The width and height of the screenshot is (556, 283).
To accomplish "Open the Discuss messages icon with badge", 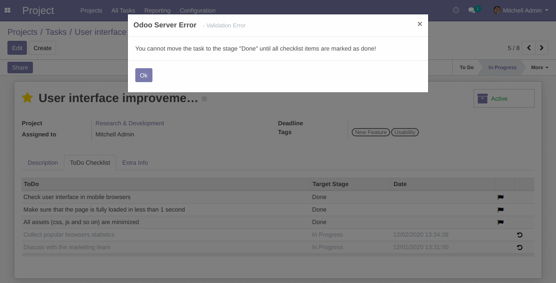I will (472, 10).
